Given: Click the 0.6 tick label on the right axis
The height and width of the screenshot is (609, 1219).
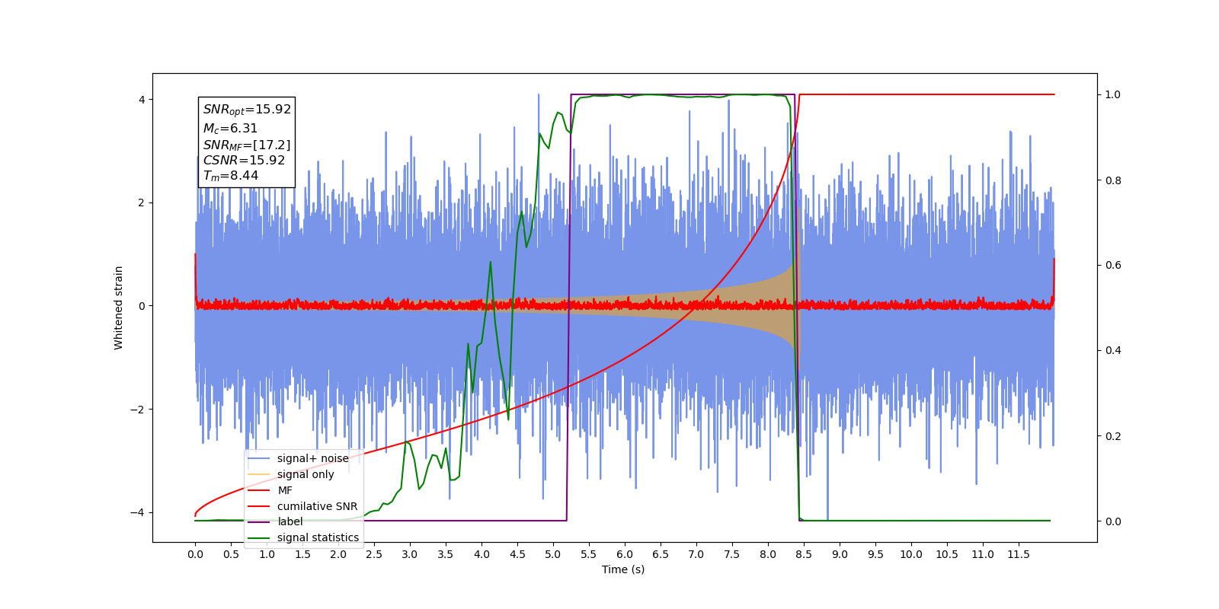Looking at the screenshot, I should (x=1113, y=266).
